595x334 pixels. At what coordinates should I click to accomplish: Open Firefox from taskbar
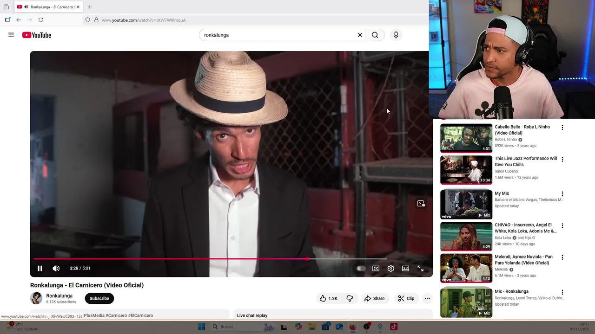click(352, 327)
